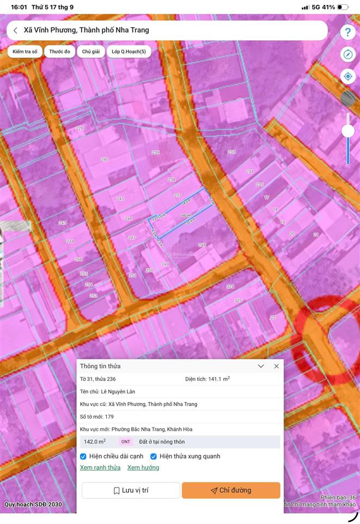
Task: Open 'Lớp Q.Hoạch(5)' planning layers
Action: (x=129, y=51)
